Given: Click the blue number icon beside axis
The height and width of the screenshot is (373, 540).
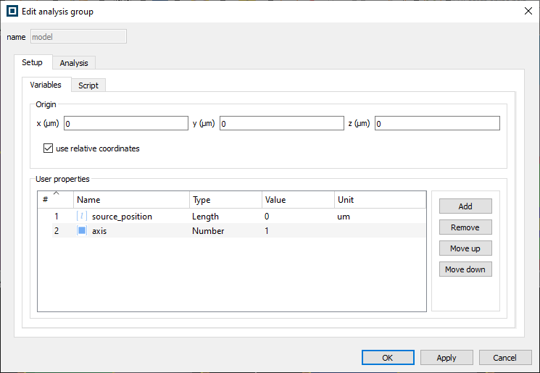Looking at the screenshot, I should (x=82, y=231).
